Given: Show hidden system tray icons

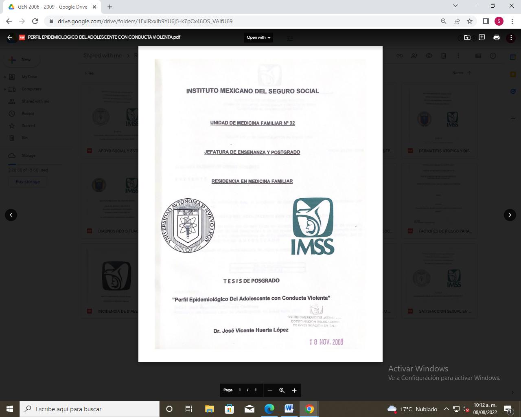Looking at the screenshot, I should coord(446,409).
